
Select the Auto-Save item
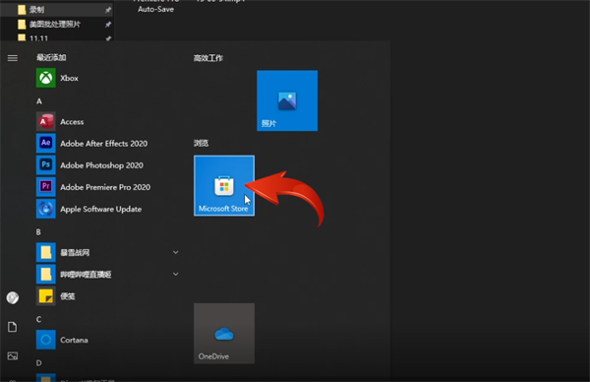pyautogui.click(x=155, y=10)
